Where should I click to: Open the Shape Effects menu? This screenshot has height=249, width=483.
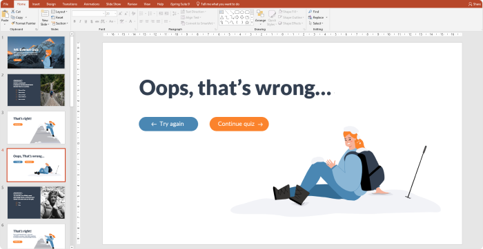click(x=290, y=23)
